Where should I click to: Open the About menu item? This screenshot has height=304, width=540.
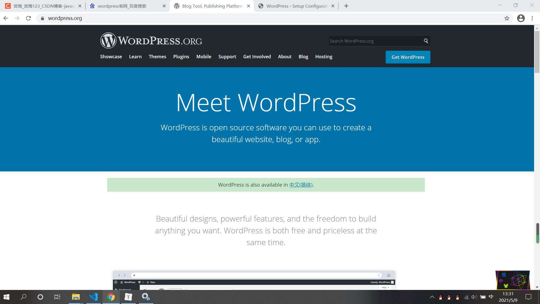coord(285,57)
